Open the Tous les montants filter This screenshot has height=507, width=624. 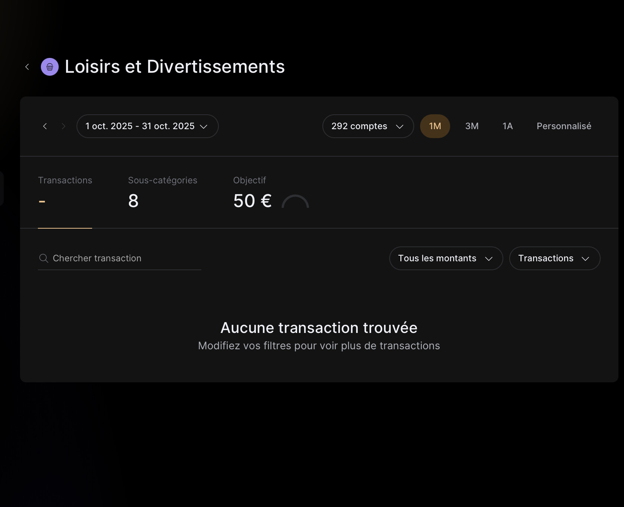446,258
